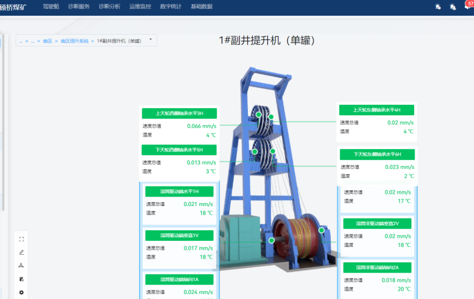The height and width of the screenshot is (299, 474).
Task: Open 驾驶舱 menu
Action: click(51, 7)
